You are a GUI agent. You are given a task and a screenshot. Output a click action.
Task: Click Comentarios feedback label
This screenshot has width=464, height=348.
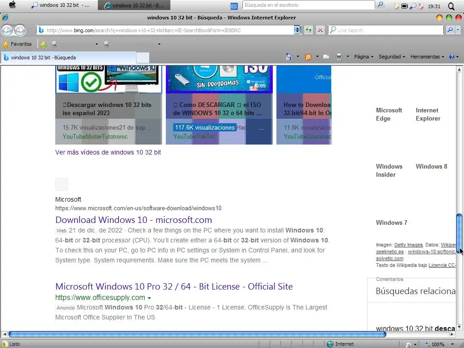click(x=389, y=279)
